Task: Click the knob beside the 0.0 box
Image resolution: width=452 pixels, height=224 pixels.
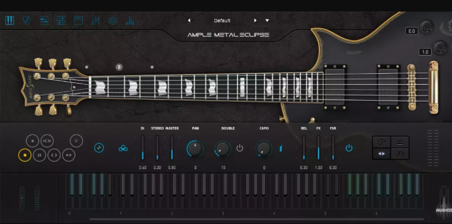Action: tap(426, 27)
